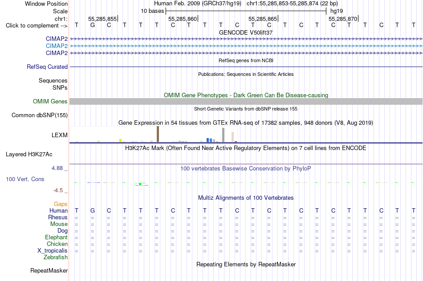Click the SNPs track label
This screenshot has width=423, height=281.
click(60, 87)
